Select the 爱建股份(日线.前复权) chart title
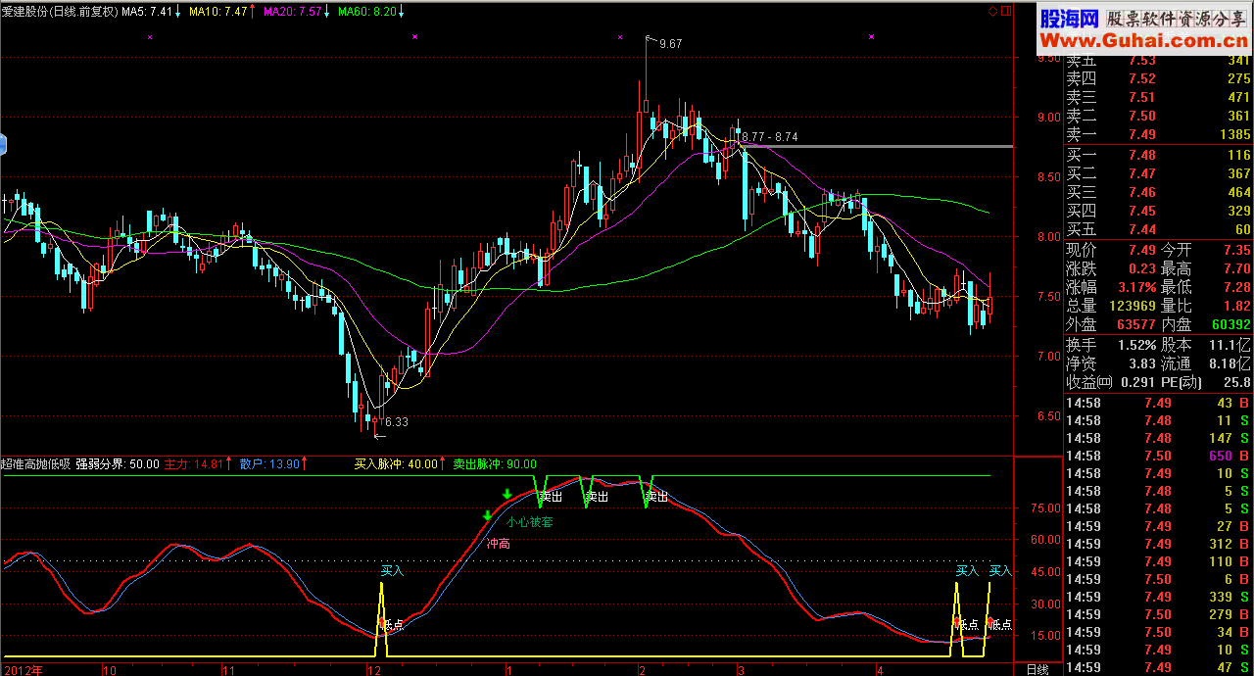 [x=60, y=12]
